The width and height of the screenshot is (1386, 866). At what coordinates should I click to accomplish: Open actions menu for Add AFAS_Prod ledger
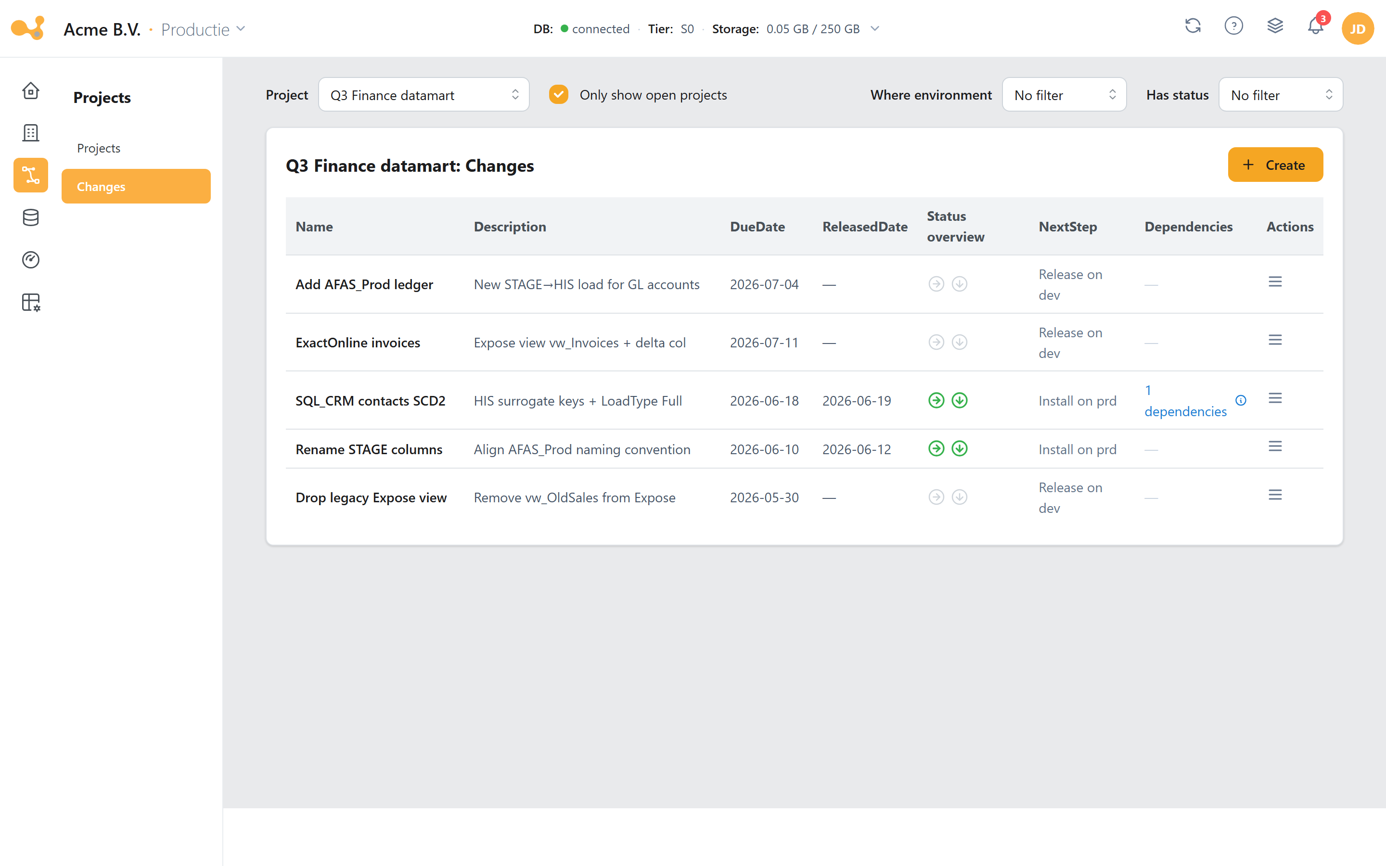[1275, 282]
